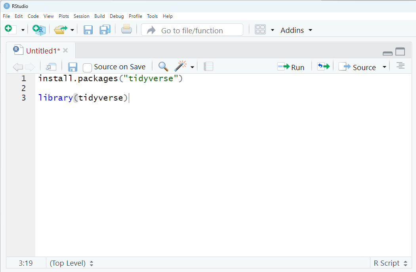Open the Plots menu

point(63,16)
